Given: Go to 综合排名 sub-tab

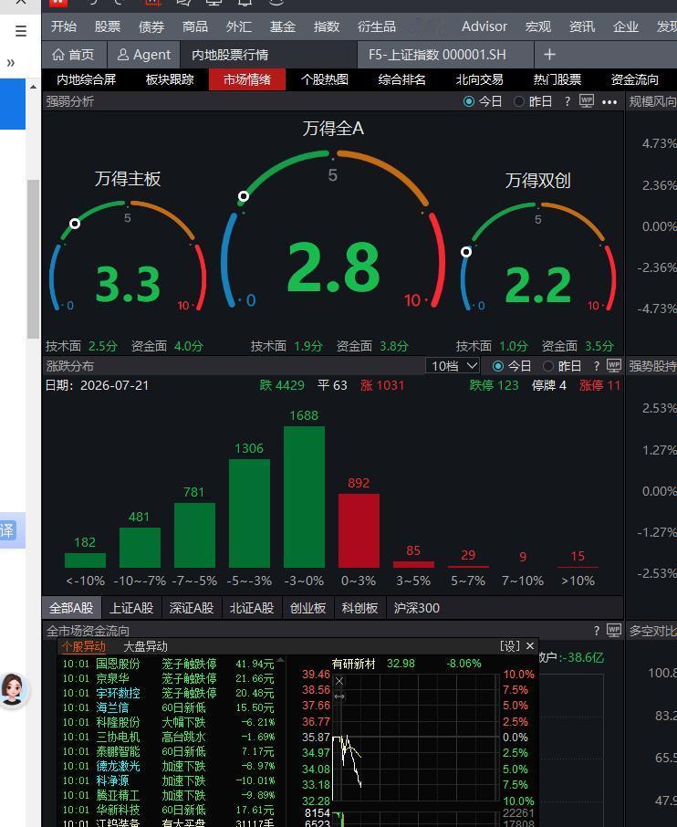Looking at the screenshot, I should (x=401, y=79).
